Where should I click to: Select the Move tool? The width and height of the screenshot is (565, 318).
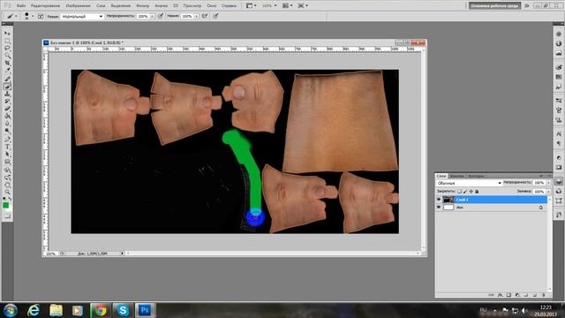pos(7,34)
